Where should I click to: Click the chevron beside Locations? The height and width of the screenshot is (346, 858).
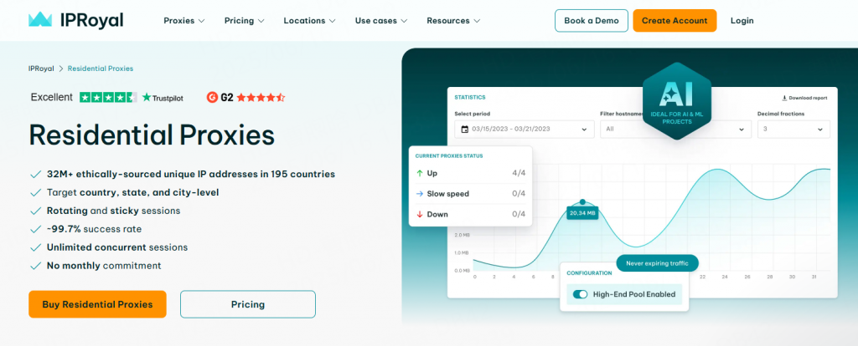[x=332, y=21]
